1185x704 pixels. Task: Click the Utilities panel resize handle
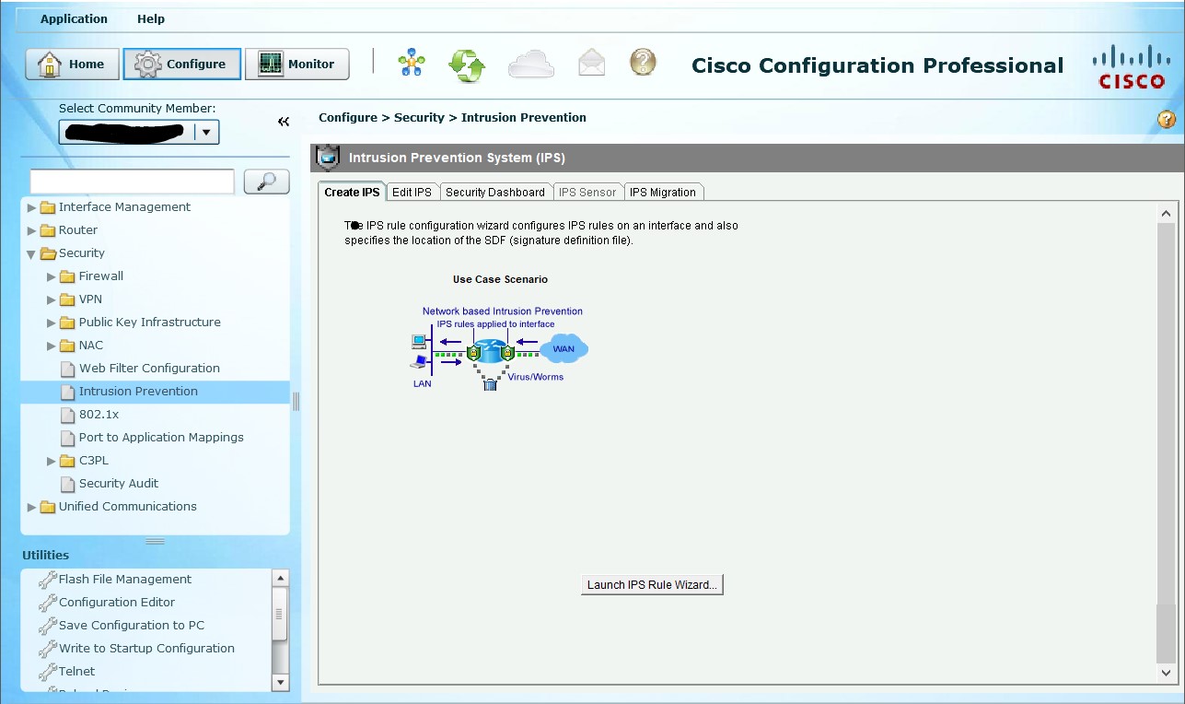pyautogui.click(x=155, y=541)
